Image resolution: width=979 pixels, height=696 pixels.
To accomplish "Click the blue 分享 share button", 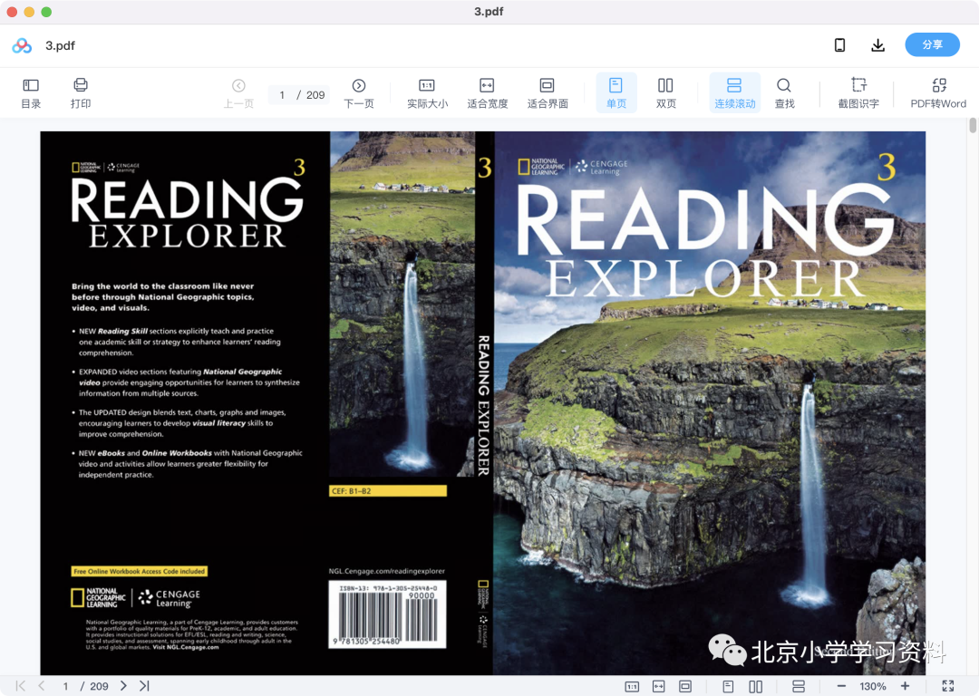I will [x=932, y=45].
